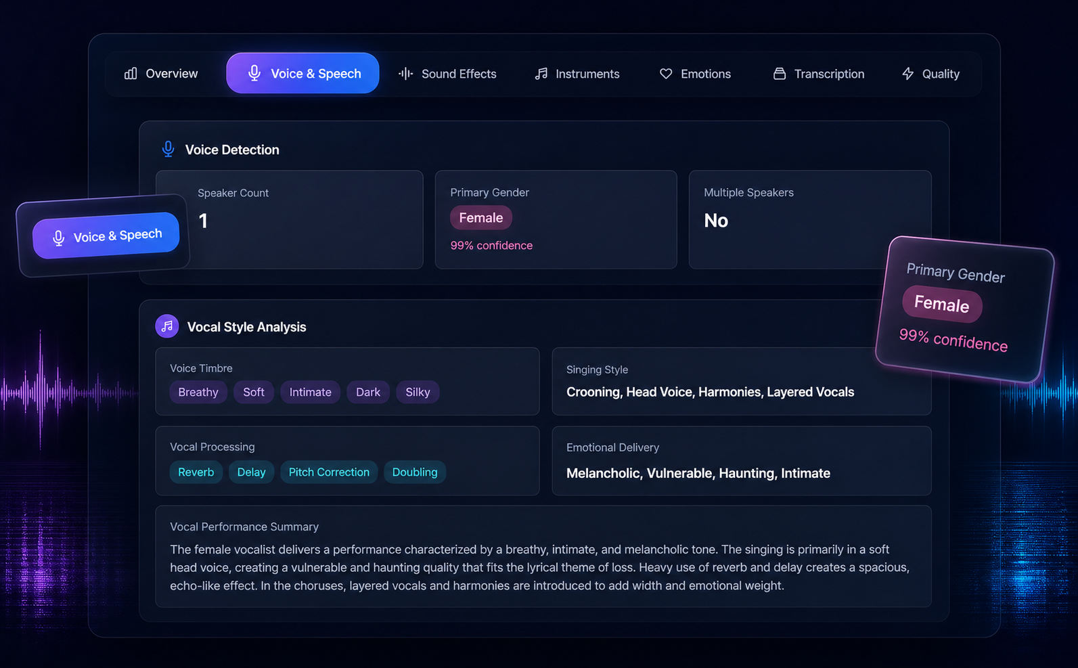
Task: Click the Transcription tab icon
Action: (780, 74)
